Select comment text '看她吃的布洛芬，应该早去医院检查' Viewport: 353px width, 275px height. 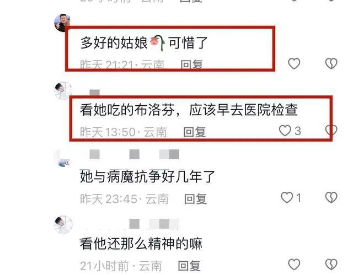click(189, 110)
